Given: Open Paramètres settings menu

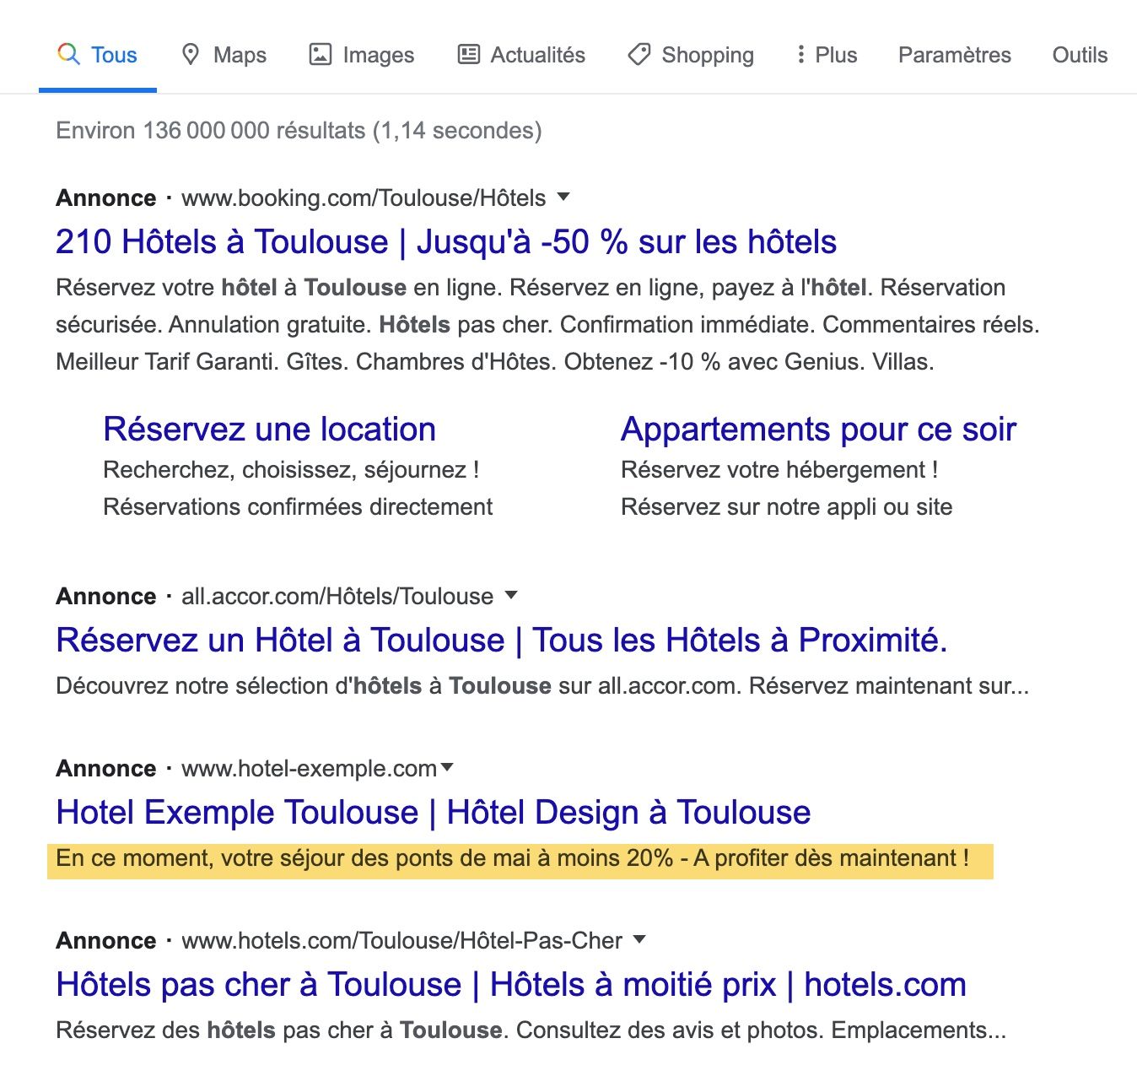Looking at the screenshot, I should point(954,55).
